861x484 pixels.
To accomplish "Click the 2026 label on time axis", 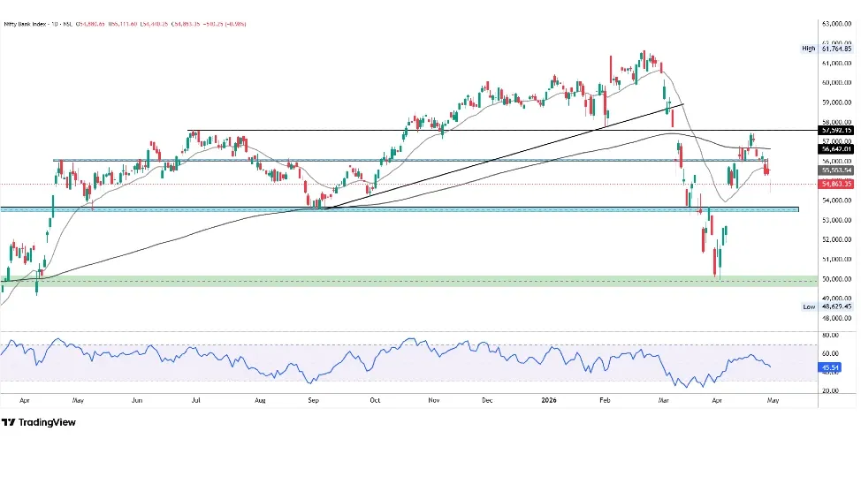I will (x=549, y=400).
